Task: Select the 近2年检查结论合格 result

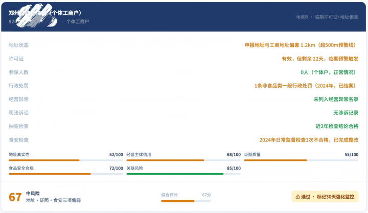Action: [337, 126]
